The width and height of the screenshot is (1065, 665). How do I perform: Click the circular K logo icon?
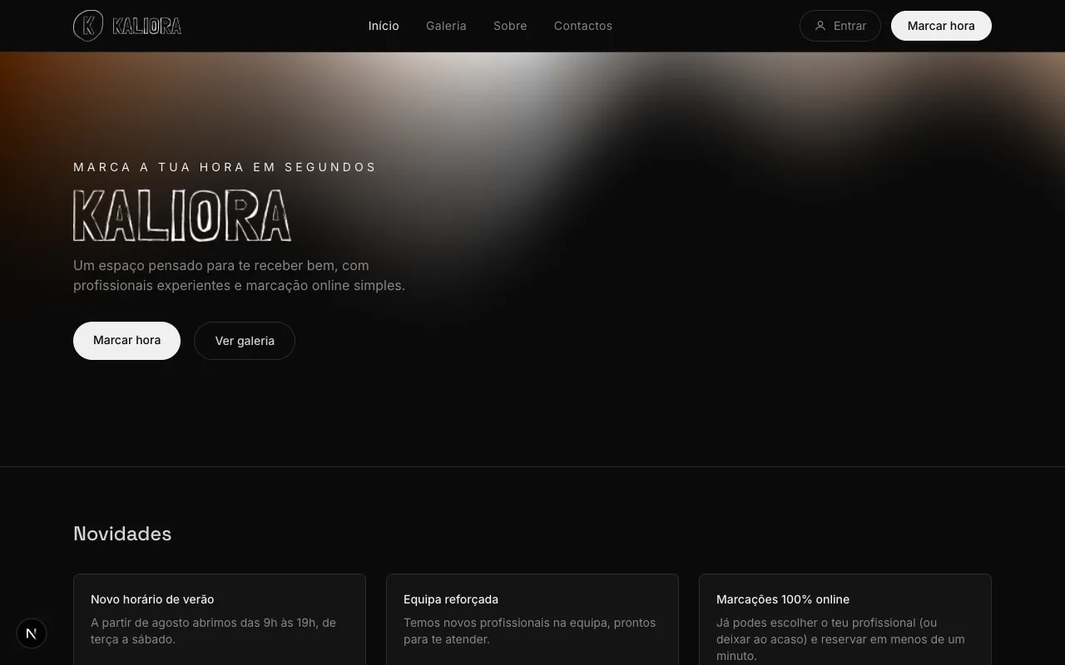pyautogui.click(x=88, y=26)
